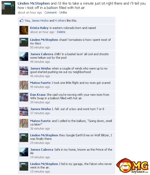The image size is (150, 175).
Task: Open Dan Kraus's profile name link
Action: [x=38, y=95]
